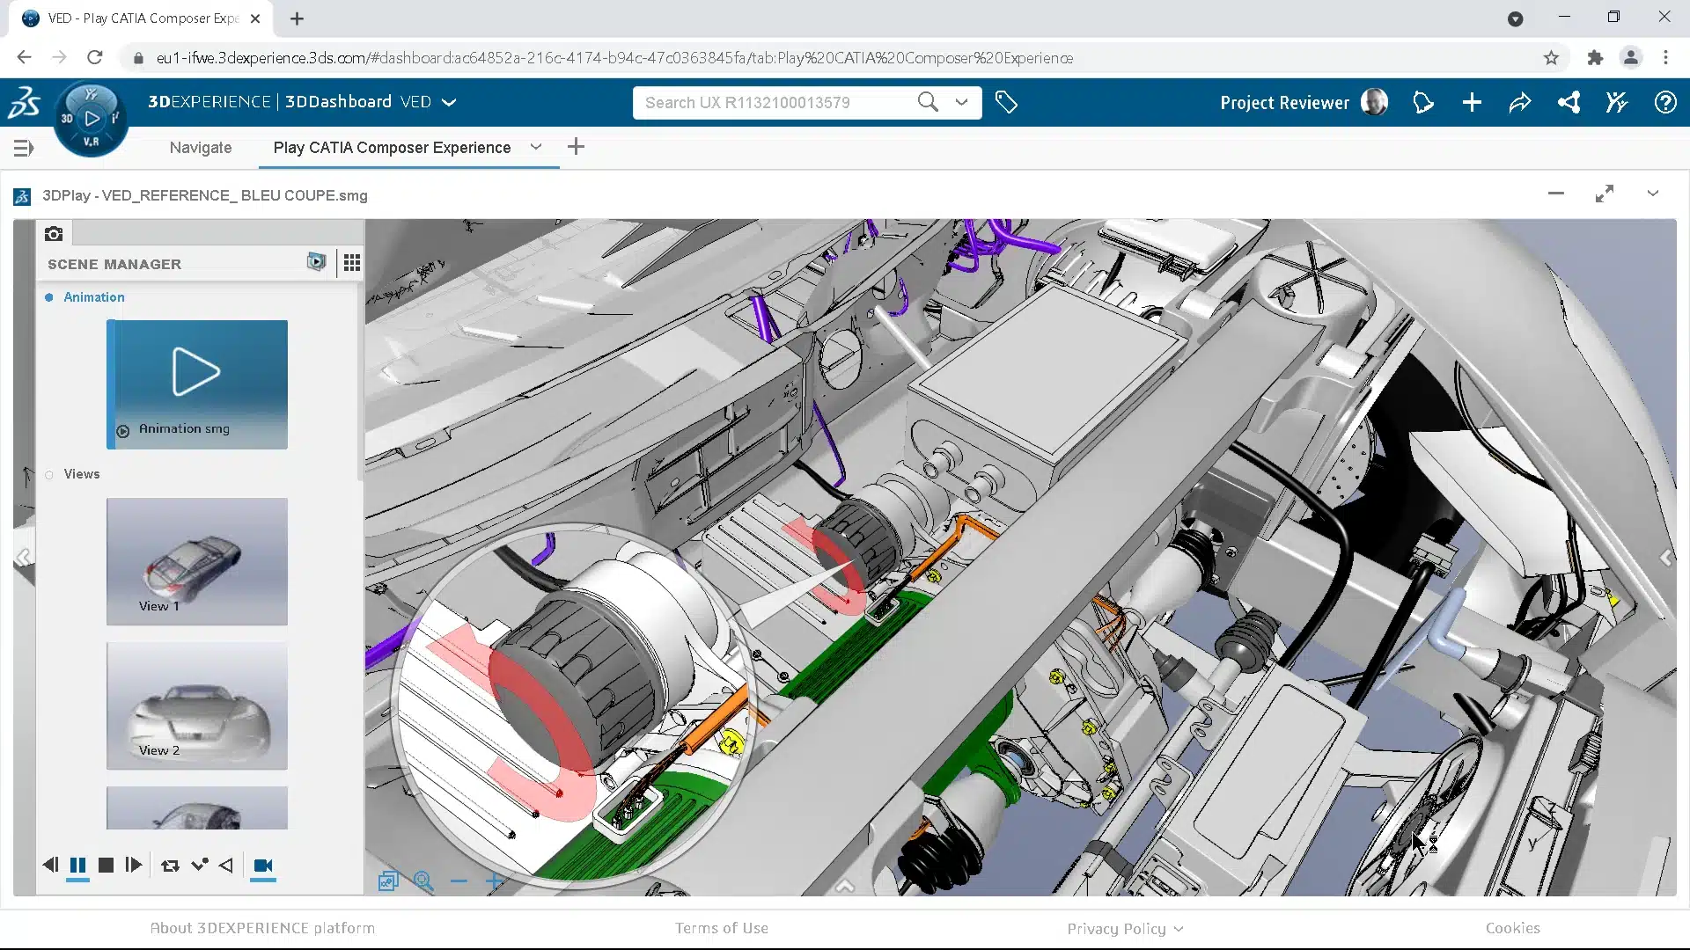The width and height of the screenshot is (1690, 950).
Task: Click the camera snapshot icon in the Scene Manager
Action: (54, 234)
